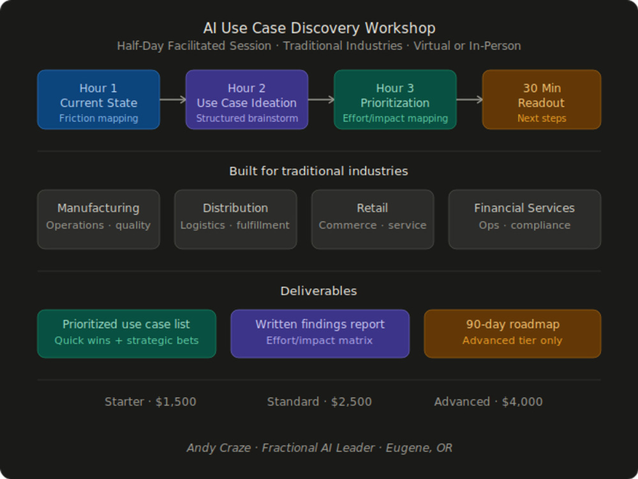Click the Starter · $1,500 pricing text
Screen dimensions: 638x479
151,402
